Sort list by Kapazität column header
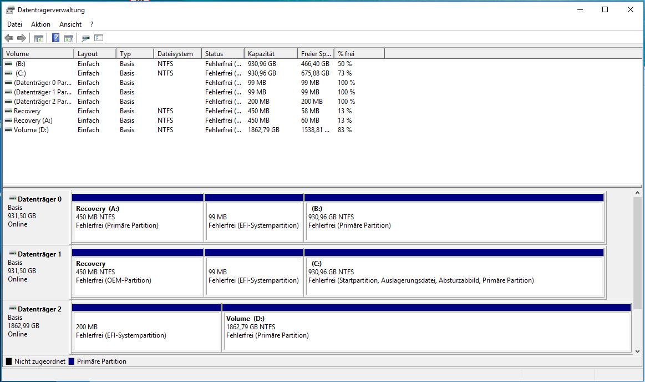The image size is (645, 382). tap(271, 53)
